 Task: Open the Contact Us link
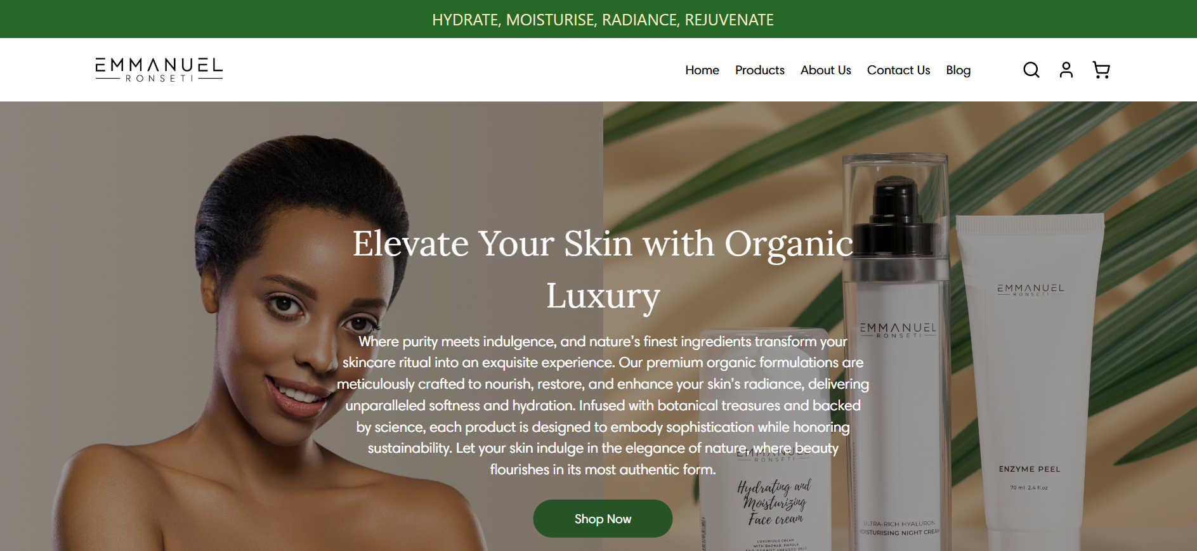coord(899,70)
